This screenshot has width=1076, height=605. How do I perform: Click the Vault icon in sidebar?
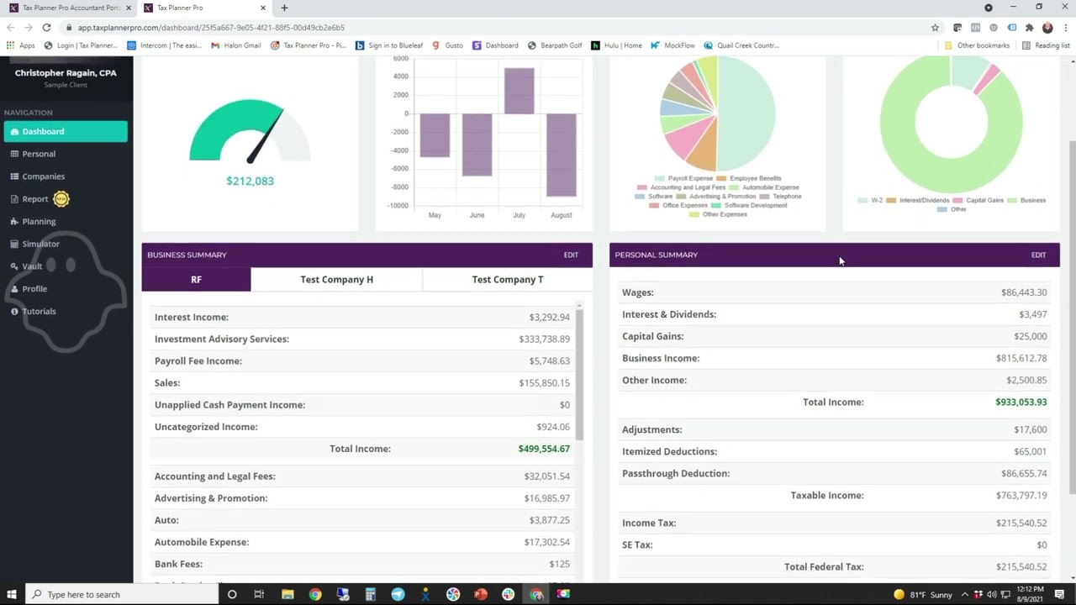(14, 266)
